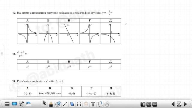
Task: Click the desktop screen mode icon
Action: coord(14,104)
